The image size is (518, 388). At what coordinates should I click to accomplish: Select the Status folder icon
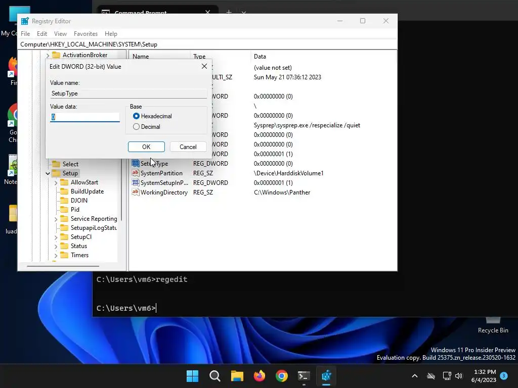pos(64,246)
